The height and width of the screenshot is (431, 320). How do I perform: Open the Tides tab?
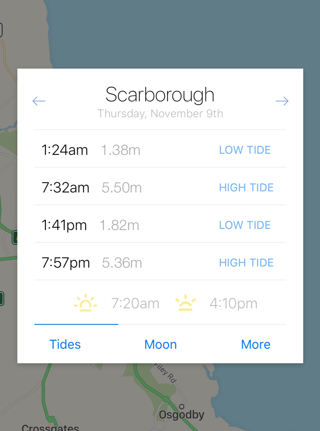(65, 344)
